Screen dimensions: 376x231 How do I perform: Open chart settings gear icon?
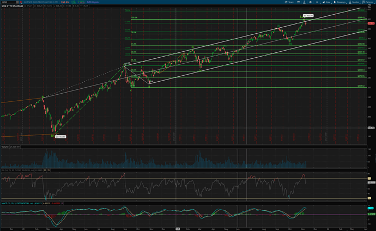point(310,2)
